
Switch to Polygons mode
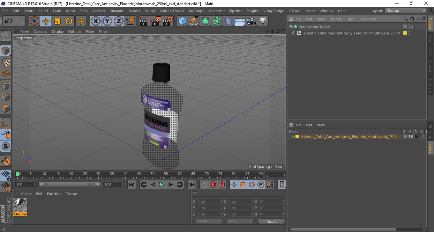(6, 108)
